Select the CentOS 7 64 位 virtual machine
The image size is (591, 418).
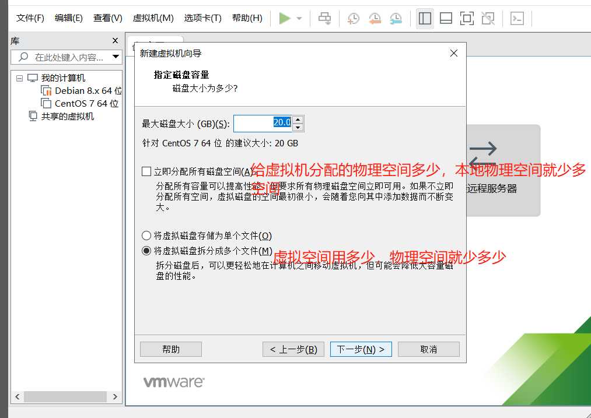[x=87, y=104]
